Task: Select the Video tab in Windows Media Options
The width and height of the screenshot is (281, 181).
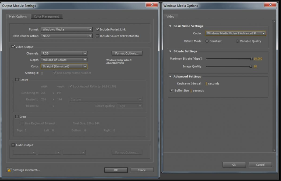Action: [x=170, y=17]
